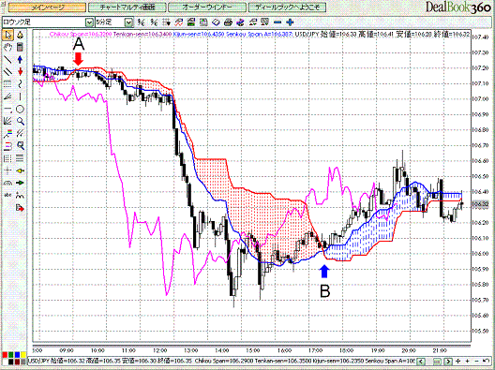Choose the hand pan tool
This screenshot has height=370, width=495.
coord(7,47)
